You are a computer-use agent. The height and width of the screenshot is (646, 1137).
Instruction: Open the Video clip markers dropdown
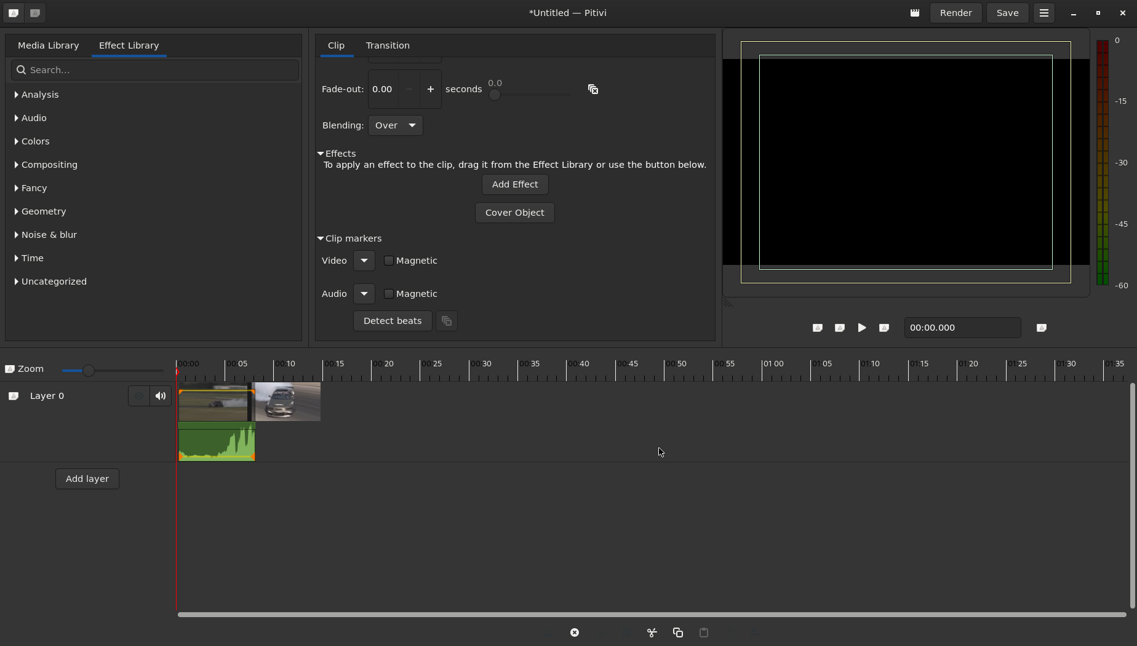click(364, 261)
